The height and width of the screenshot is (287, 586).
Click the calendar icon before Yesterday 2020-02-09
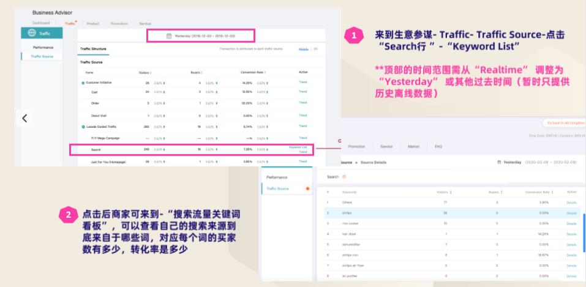point(499,163)
